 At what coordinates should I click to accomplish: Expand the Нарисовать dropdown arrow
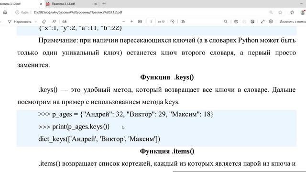pos(36,21)
